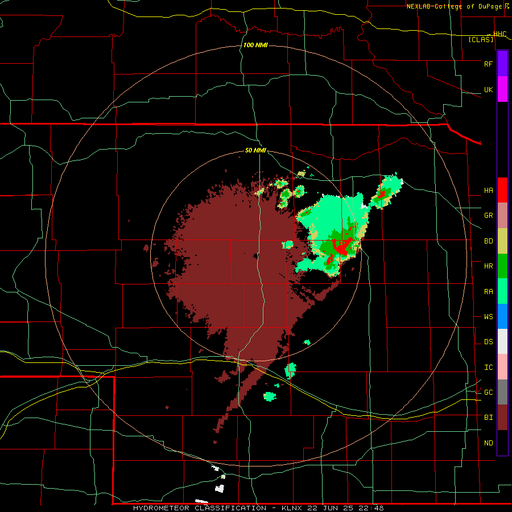Click the RA legend label
The width and height of the screenshot is (512, 512).
click(x=488, y=292)
